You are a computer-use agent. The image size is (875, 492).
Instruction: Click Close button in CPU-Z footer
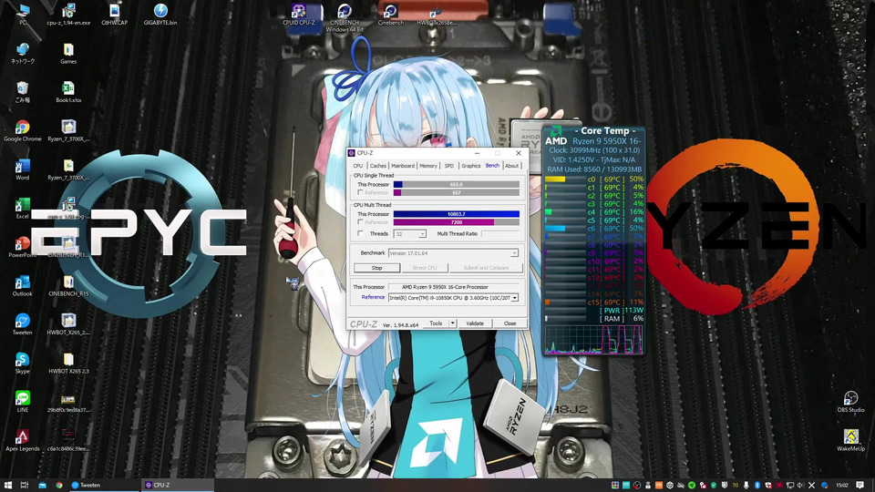tap(510, 323)
